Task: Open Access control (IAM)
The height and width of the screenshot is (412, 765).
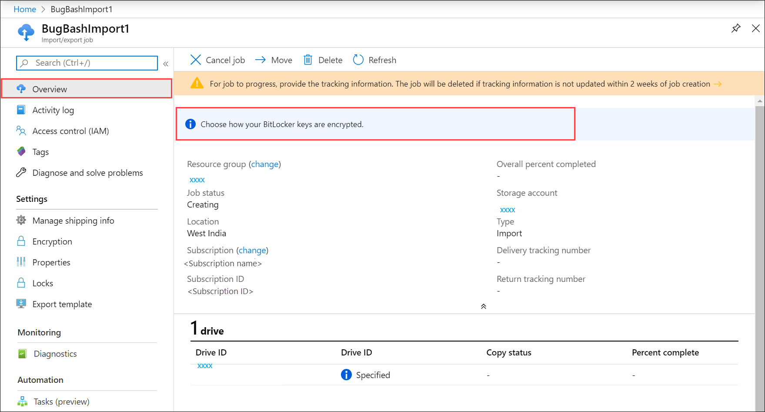Action: tap(70, 131)
